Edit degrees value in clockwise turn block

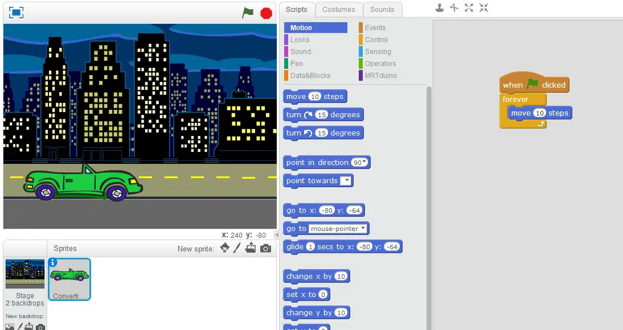click(321, 115)
